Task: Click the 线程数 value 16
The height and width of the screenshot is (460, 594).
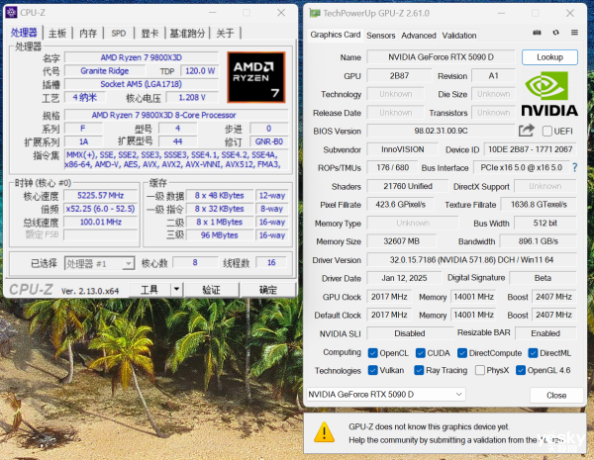Action: [271, 262]
